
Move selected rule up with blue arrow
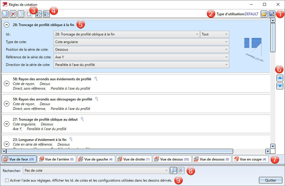(280, 78)
